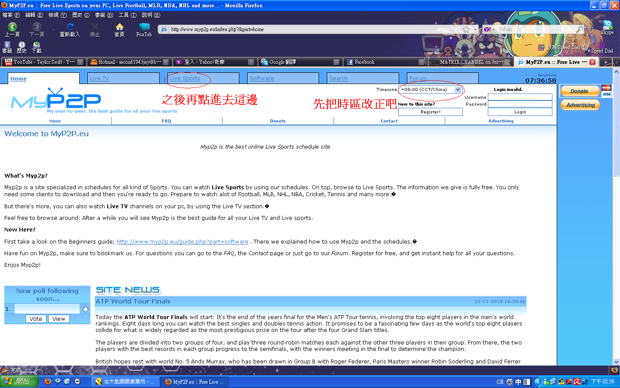The image size is (620, 388).
Task: Click the Username input field
Action: pyautogui.click(x=520, y=97)
